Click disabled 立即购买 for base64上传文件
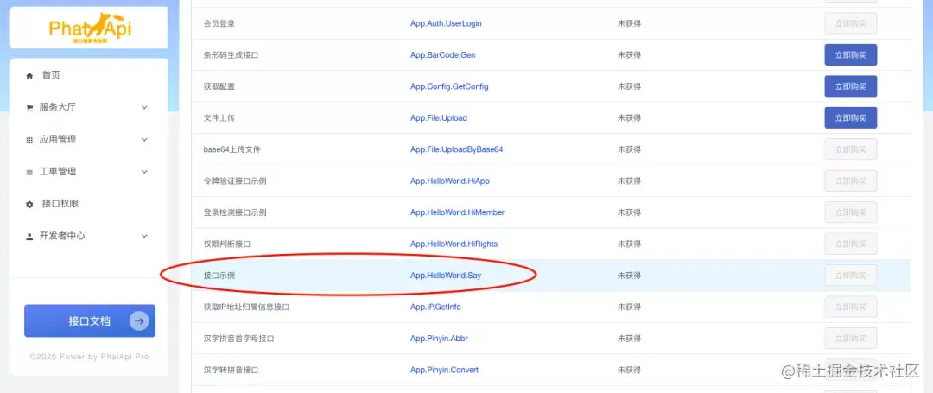The width and height of the screenshot is (933, 393). [850, 149]
